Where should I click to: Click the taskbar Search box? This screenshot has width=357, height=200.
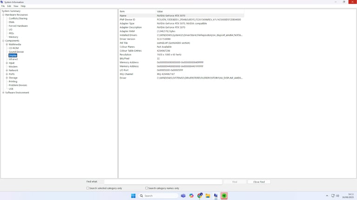[158, 196]
